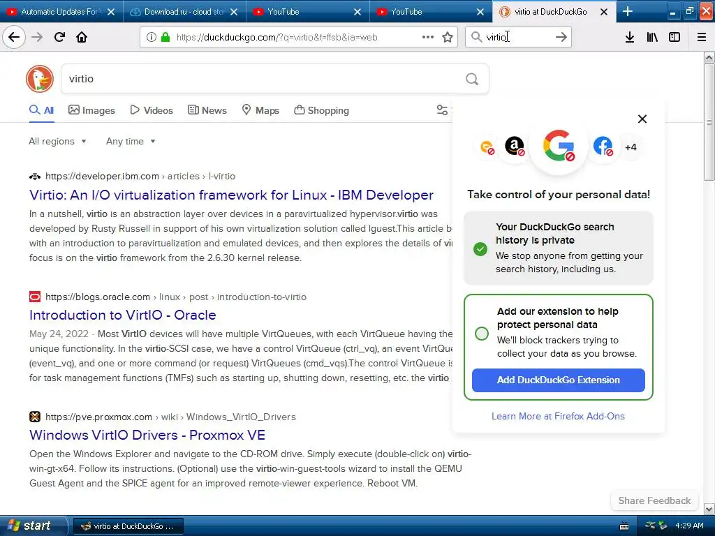
Task: Dismiss the privacy popup with X
Action: pyautogui.click(x=642, y=119)
